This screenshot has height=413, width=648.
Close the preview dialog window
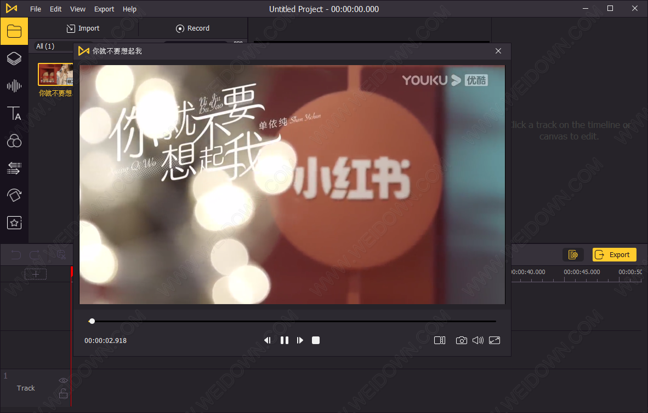click(x=498, y=51)
